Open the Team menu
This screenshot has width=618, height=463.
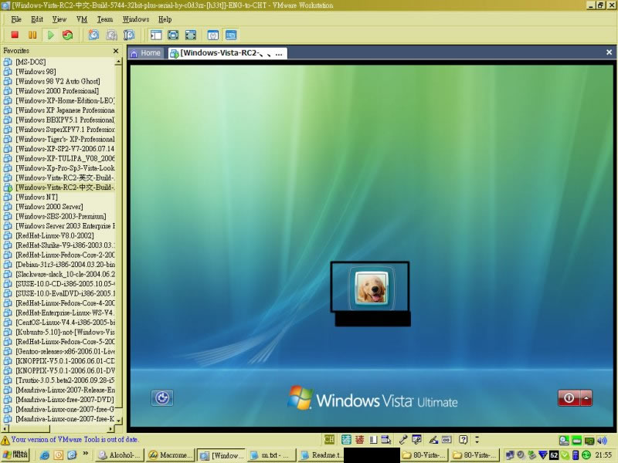click(x=105, y=19)
